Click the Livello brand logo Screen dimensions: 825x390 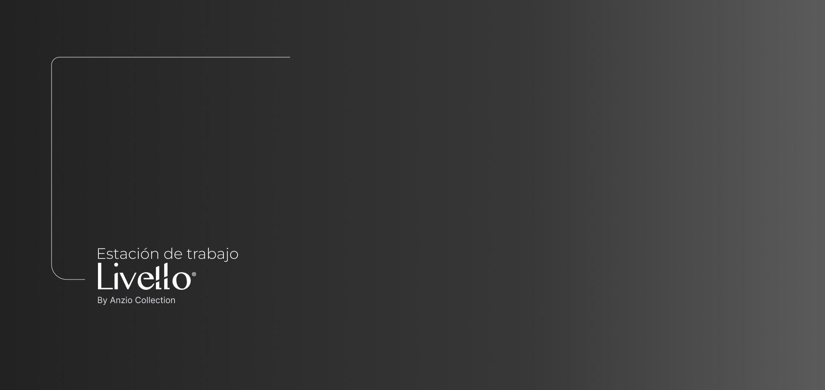147,276
